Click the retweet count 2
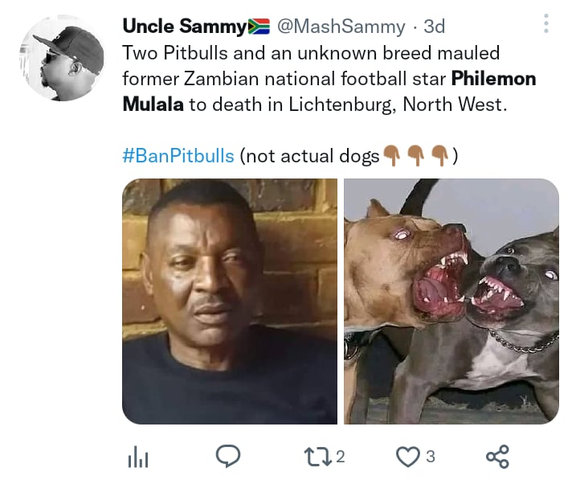Image resolution: width=576 pixels, height=484 pixels. (x=341, y=457)
